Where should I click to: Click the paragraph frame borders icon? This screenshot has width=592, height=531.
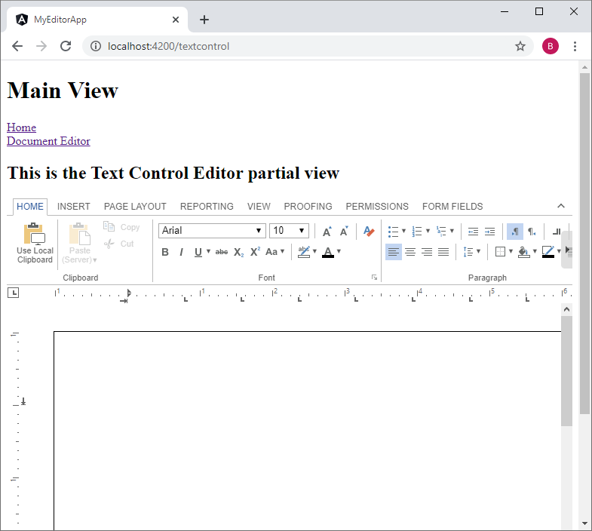tap(500, 251)
